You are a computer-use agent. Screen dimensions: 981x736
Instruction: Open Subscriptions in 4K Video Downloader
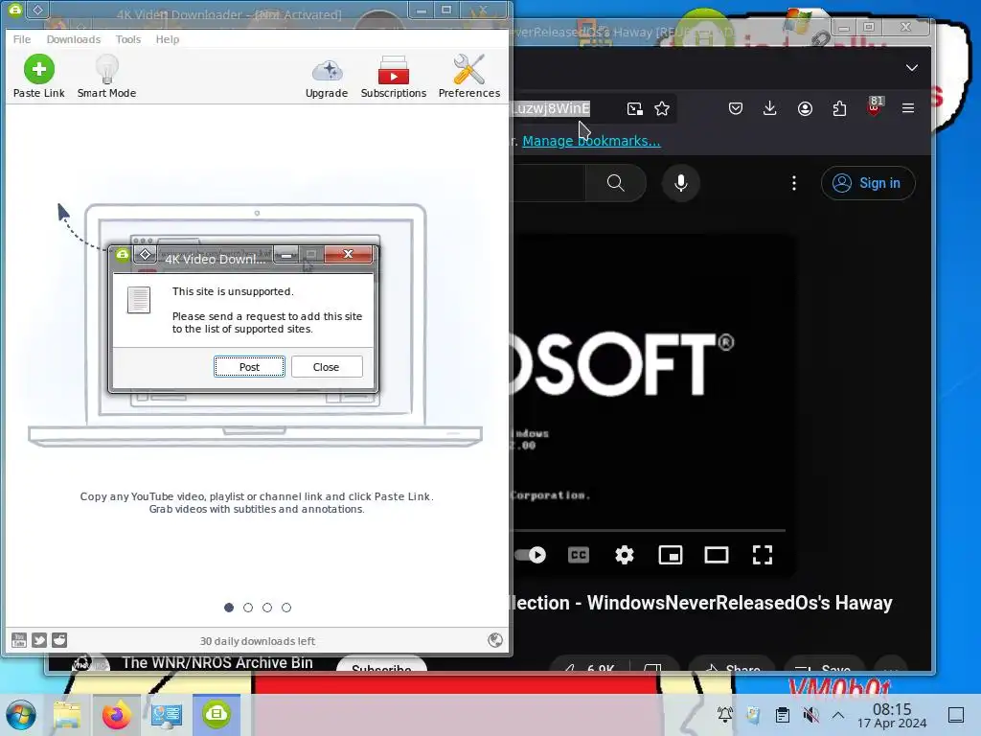point(394,70)
